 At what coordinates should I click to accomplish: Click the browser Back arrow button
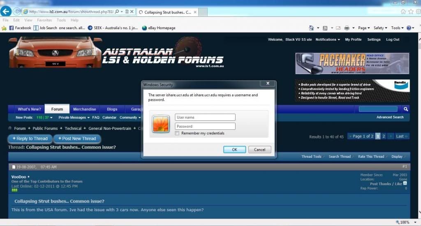[6, 12]
